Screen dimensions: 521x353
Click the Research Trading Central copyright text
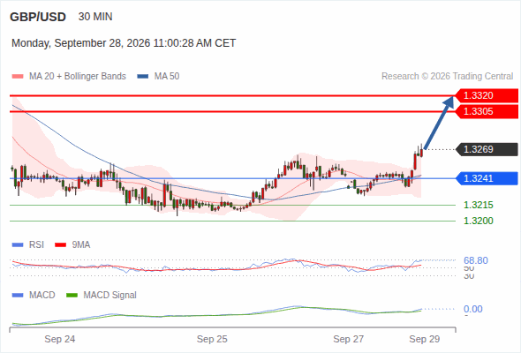[447, 77]
